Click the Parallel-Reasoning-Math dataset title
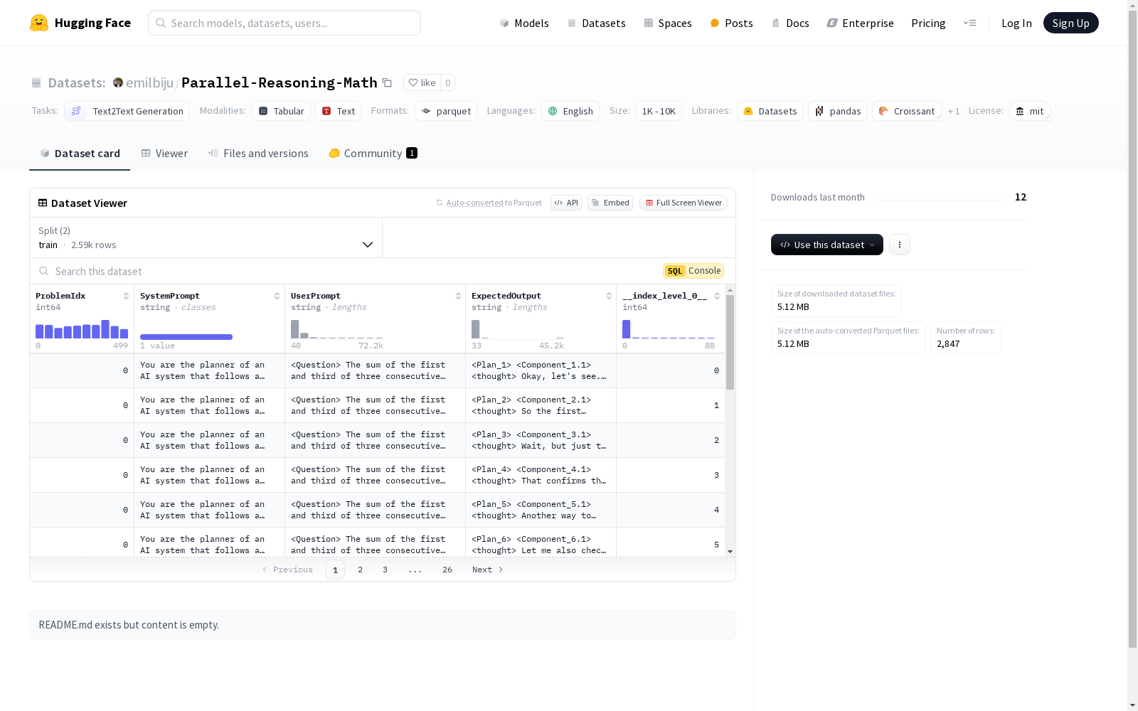This screenshot has width=1138, height=711. click(x=280, y=82)
